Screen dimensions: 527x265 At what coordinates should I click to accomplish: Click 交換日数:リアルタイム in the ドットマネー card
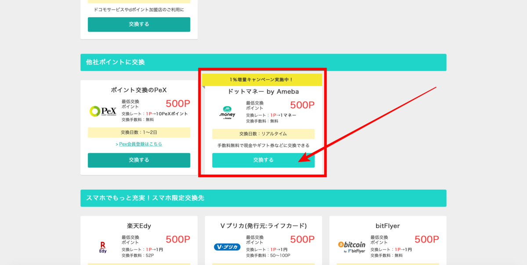263,134
